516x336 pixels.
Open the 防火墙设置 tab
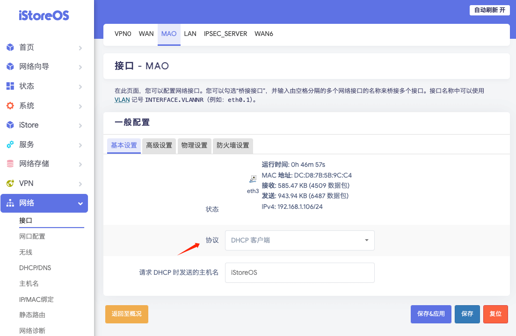[x=233, y=145]
